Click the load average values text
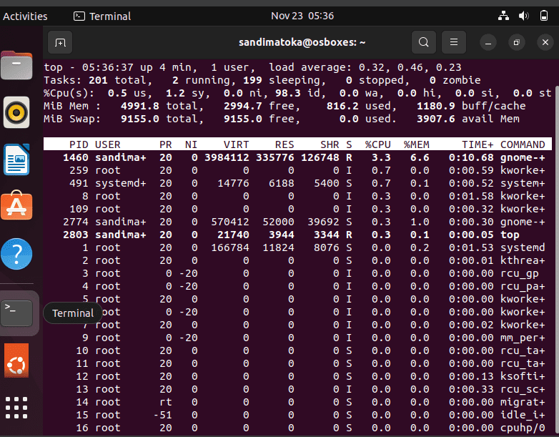The height and width of the screenshot is (437, 559). pos(410,67)
